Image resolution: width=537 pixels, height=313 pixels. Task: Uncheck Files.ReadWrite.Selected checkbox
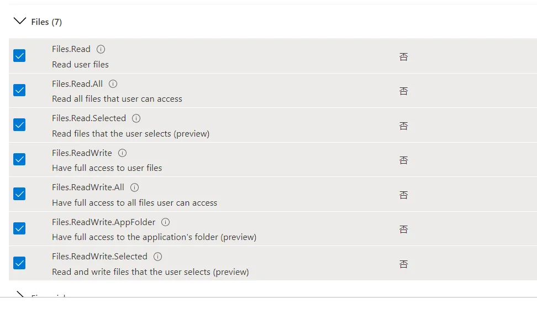click(x=19, y=263)
